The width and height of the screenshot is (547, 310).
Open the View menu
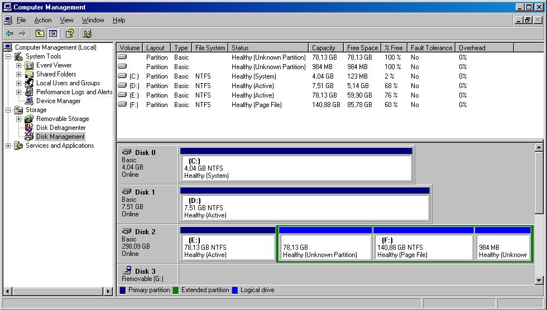click(x=67, y=20)
